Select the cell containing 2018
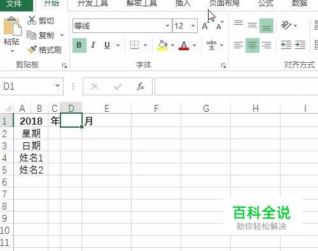This screenshot has height=251, width=318. pyautogui.click(x=31, y=121)
